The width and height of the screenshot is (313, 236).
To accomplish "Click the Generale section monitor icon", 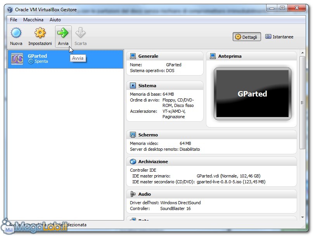I will 133,56.
